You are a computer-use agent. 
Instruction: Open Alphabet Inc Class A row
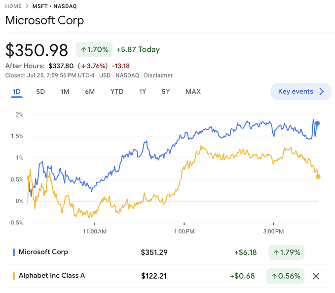coord(52,276)
